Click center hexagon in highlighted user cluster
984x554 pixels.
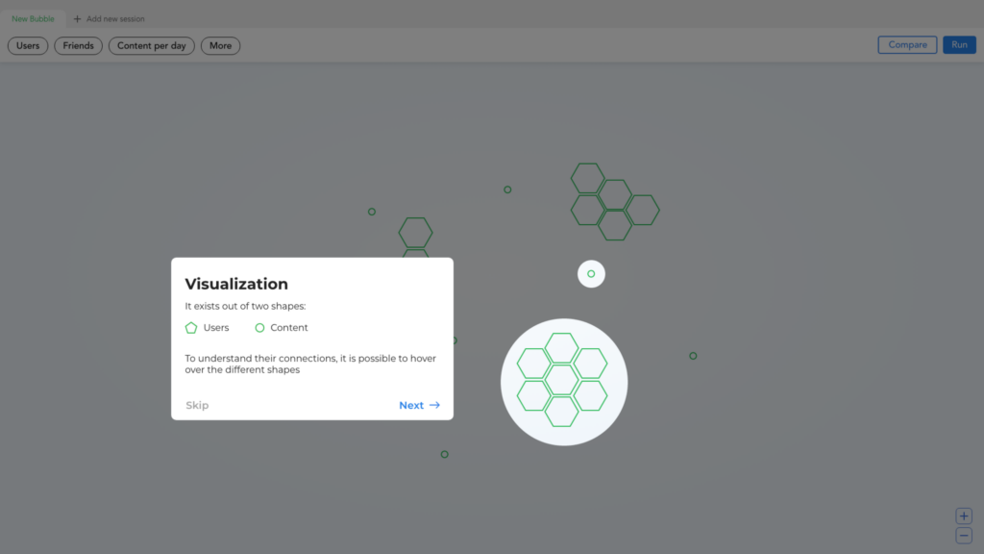click(561, 380)
